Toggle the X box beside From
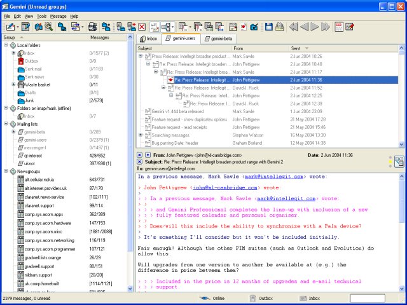Image resolution: width=407 pixels, height=305 pixels. [139, 154]
